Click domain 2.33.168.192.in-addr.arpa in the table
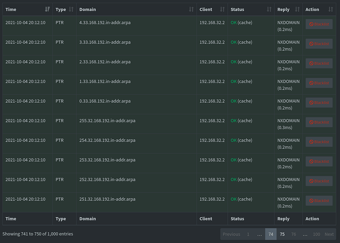Viewport: 340px width, 243px height. 105,62
